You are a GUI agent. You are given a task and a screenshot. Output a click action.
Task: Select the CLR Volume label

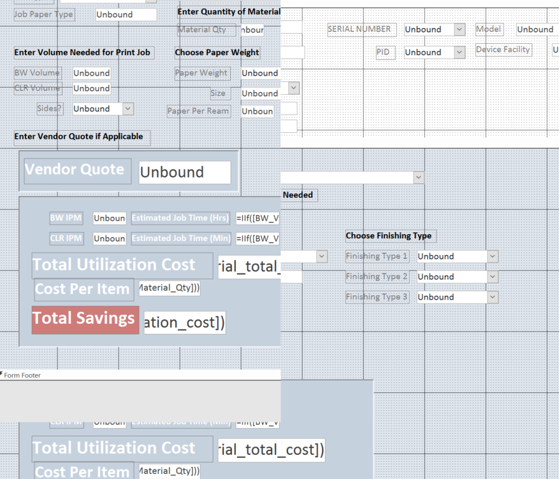pyautogui.click(x=38, y=88)
